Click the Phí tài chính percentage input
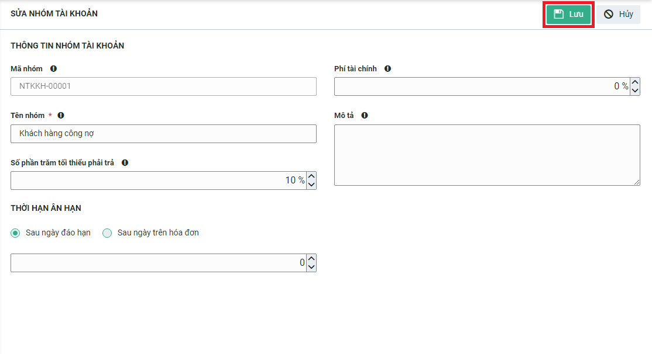This screenshot has width=652, height=354. (x=482, y=86)
